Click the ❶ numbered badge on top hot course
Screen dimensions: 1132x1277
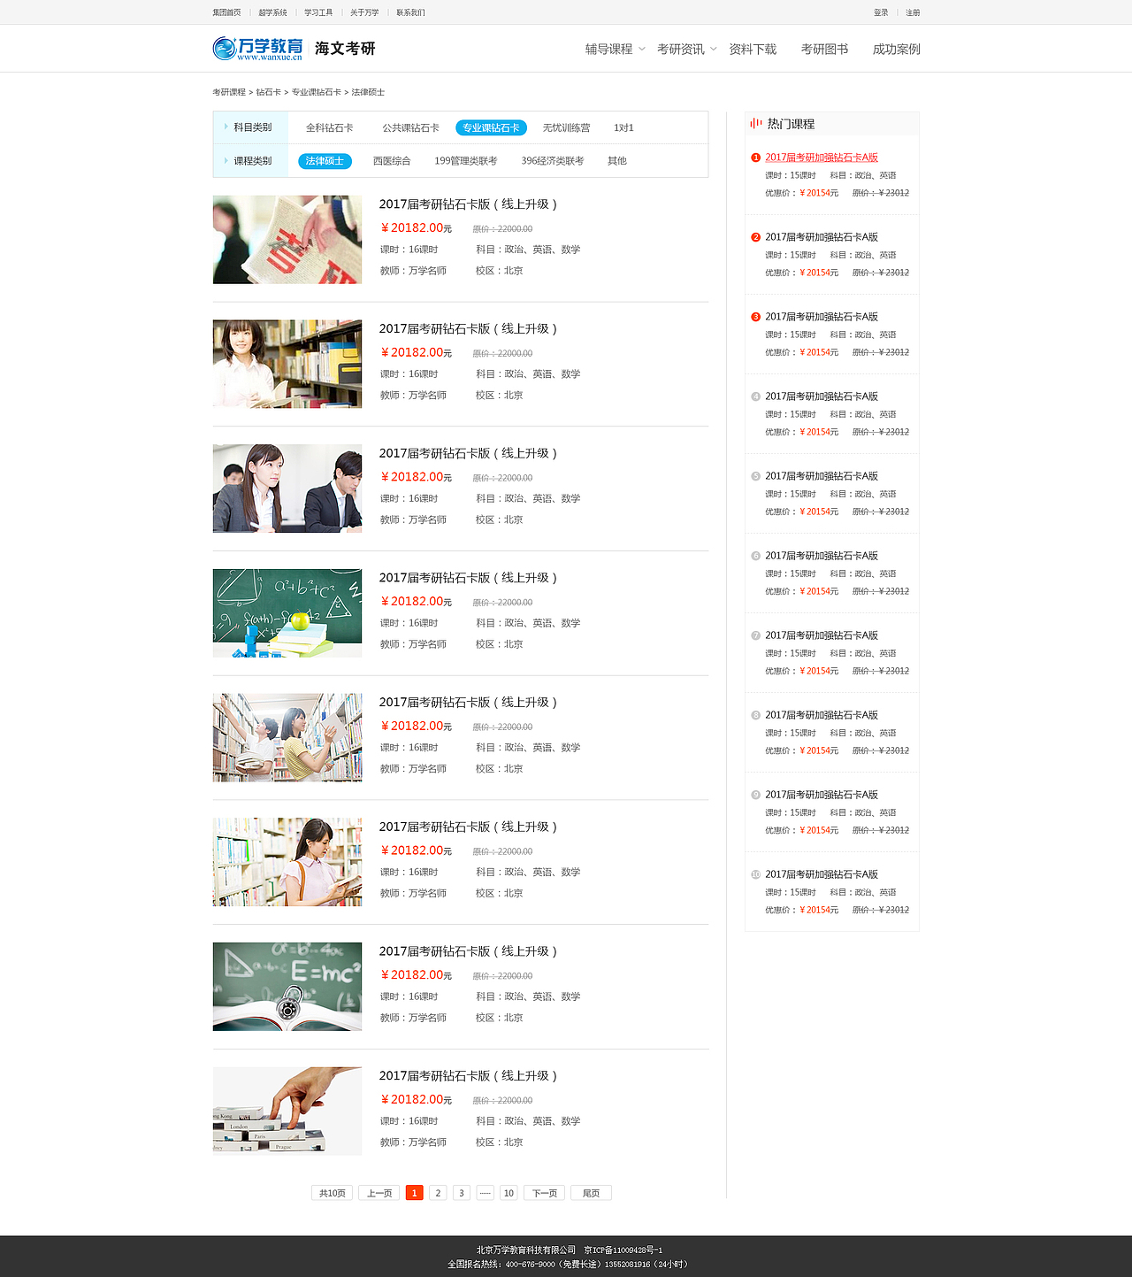pyautogui.click(x=755, y=157)
